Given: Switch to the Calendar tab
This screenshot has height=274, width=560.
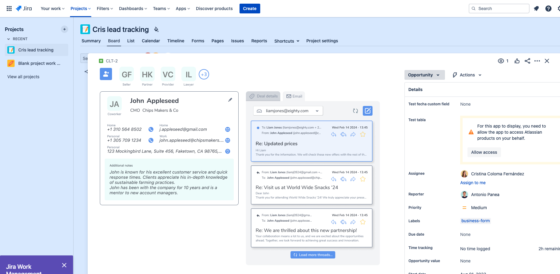Looking at the screenshot, I should 151,41.
